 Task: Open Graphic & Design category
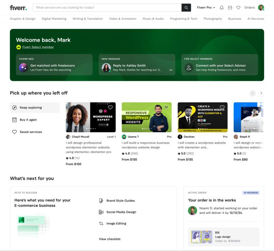pos(22,19)
